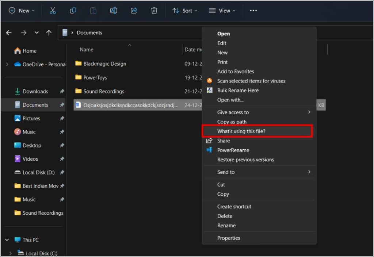Go back with the left arrow icon
This screenshot has width=374, height=257.
[9, 33]
